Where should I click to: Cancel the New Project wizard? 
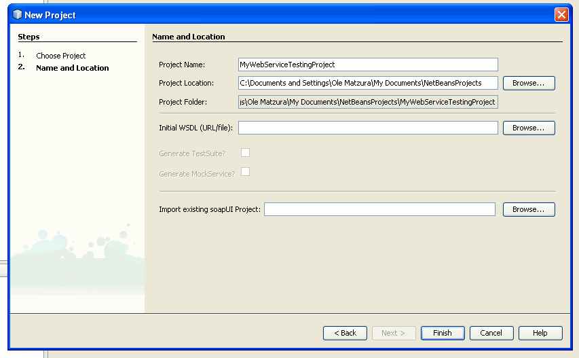tap(491, 334)
